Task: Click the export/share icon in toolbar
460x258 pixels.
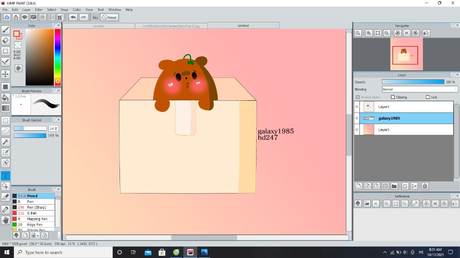Action: click(x=16, y=17)
